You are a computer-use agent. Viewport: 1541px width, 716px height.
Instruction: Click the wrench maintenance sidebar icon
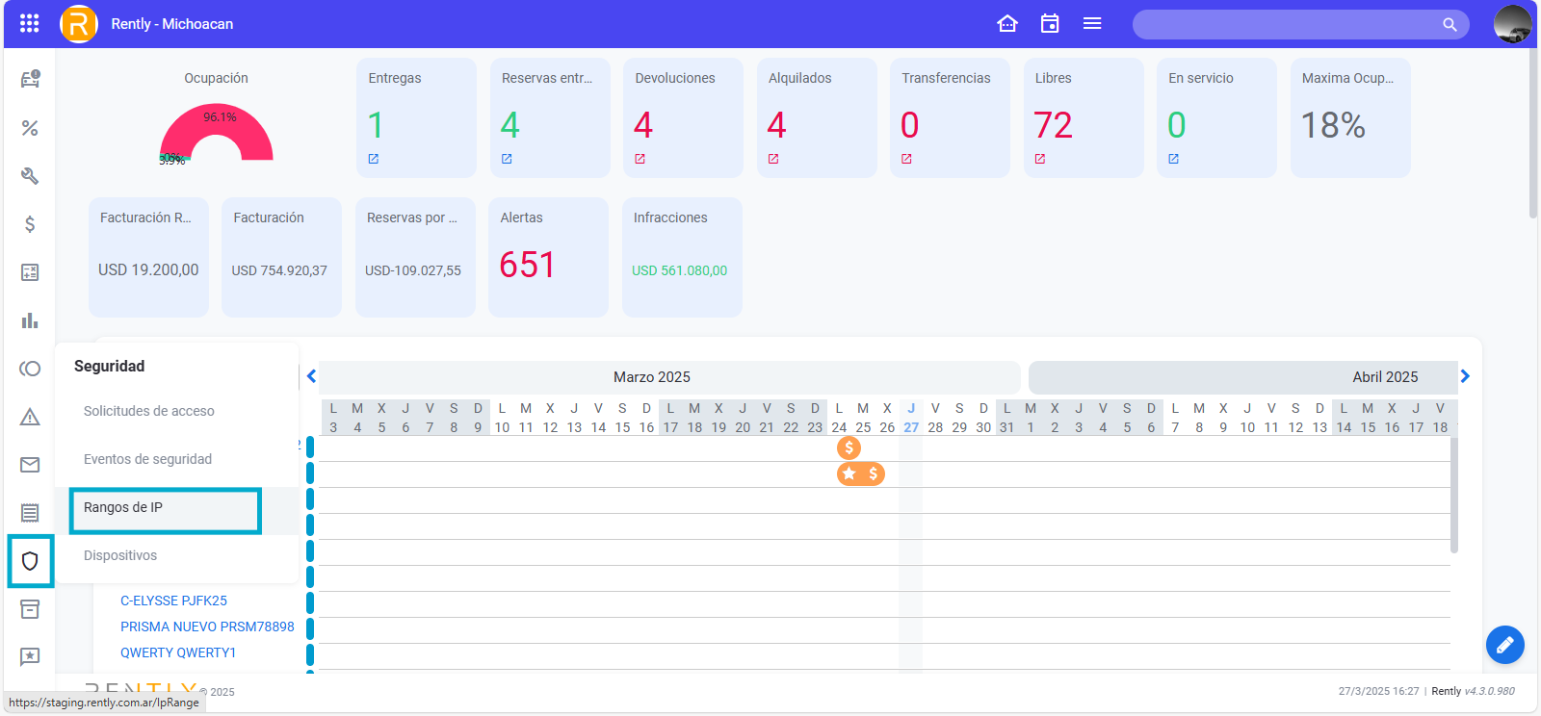[x=30, y=176]
